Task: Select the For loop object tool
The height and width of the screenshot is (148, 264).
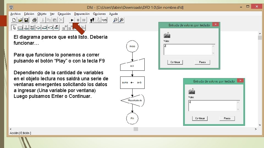Action: (32, 28)
